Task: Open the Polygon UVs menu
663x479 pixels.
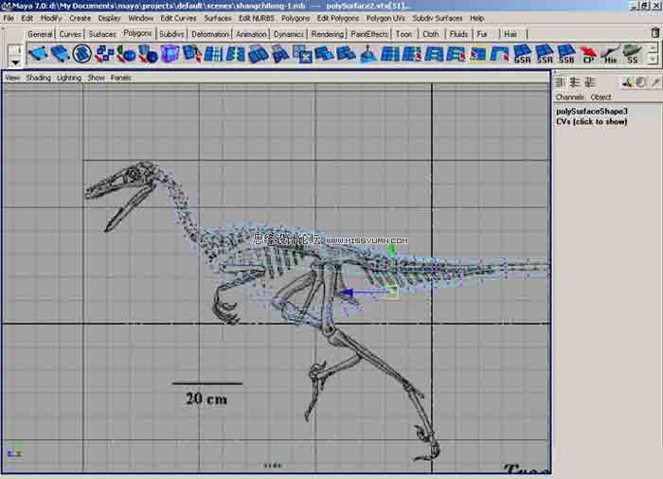Action: [386, 18]
